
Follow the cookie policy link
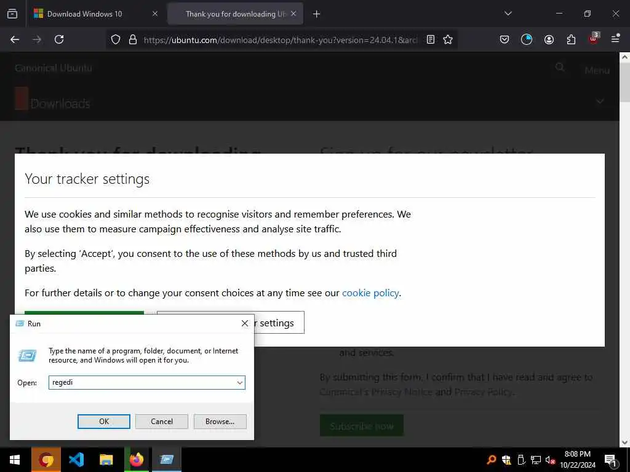click(x=370, y=293)
